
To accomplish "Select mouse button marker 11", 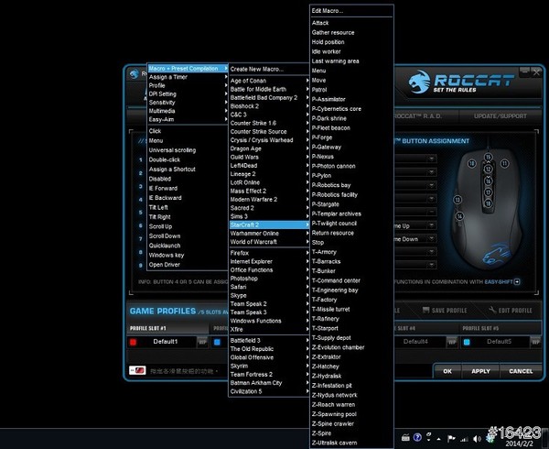I will [x=504, y=163].
